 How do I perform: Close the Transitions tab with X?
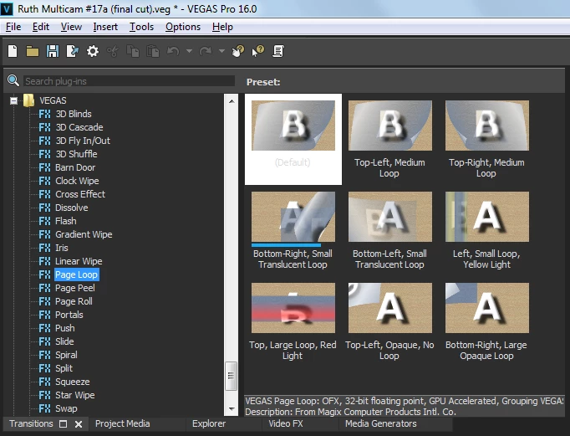pos(79,424)
